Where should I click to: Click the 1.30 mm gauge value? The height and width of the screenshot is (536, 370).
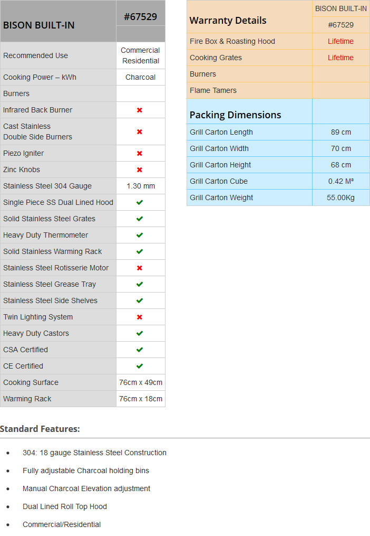pos(141,186)
